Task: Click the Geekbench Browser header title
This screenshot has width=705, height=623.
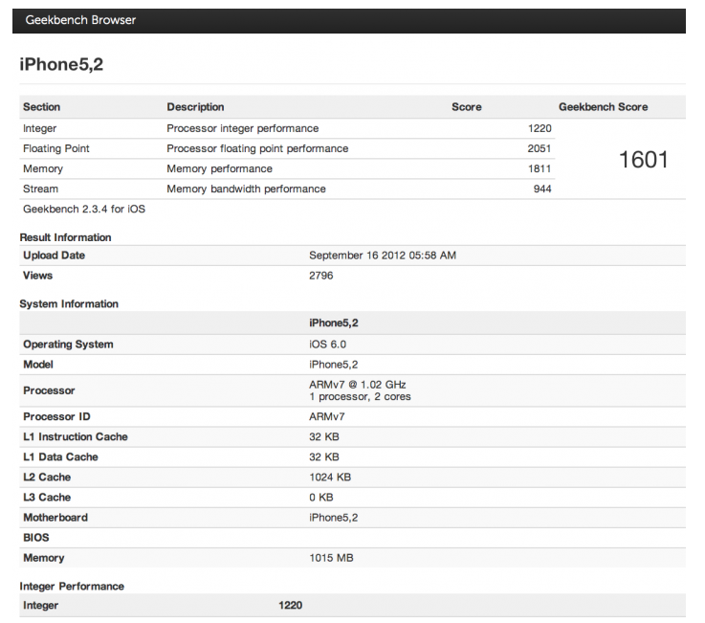Action: click(80, 20)
